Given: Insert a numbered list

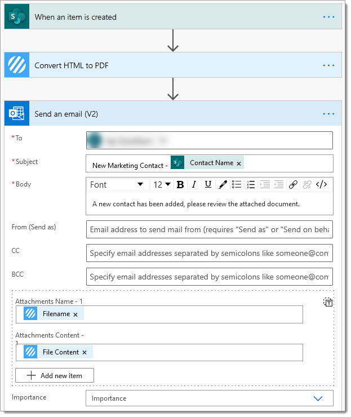Looking at the screenshot, I should 251,184.
